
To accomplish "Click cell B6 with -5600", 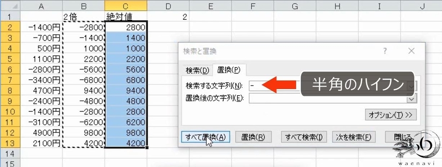I will tap(83, 69).
